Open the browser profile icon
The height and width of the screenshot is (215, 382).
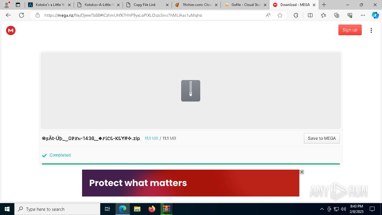[7, 5]
